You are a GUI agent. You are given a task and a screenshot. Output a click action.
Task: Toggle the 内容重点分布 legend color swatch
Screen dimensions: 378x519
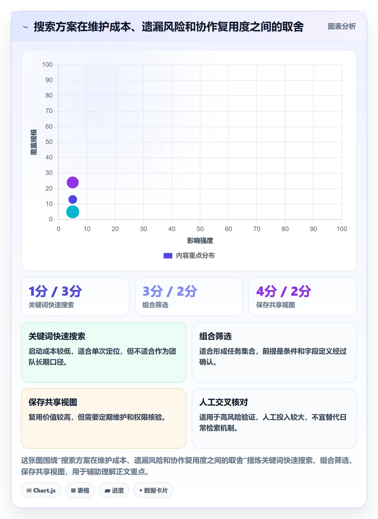pos(168,256)
